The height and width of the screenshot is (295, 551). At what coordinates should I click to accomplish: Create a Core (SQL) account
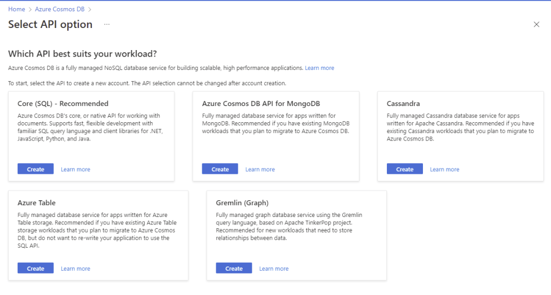[36, 169]
